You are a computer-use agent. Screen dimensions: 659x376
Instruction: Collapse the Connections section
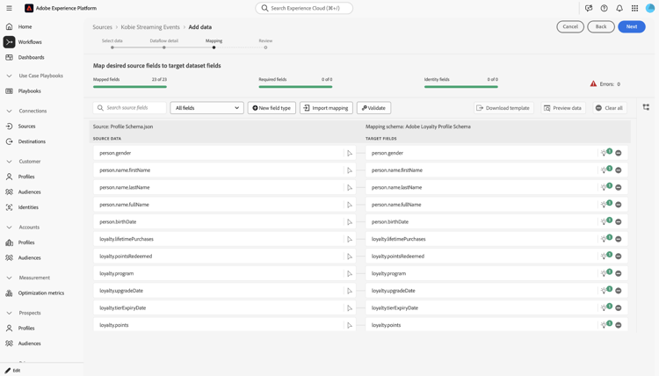pyautogui.click(x=9, y=111)
